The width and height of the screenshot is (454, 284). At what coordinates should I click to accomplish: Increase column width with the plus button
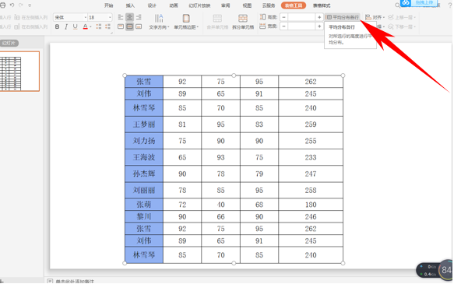319,26
